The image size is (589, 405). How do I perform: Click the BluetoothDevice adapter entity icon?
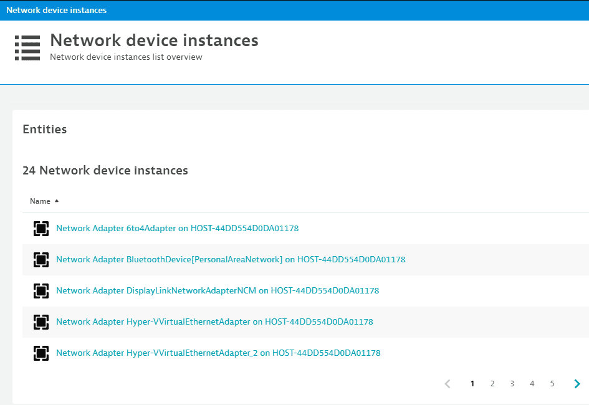coord(41,260)
